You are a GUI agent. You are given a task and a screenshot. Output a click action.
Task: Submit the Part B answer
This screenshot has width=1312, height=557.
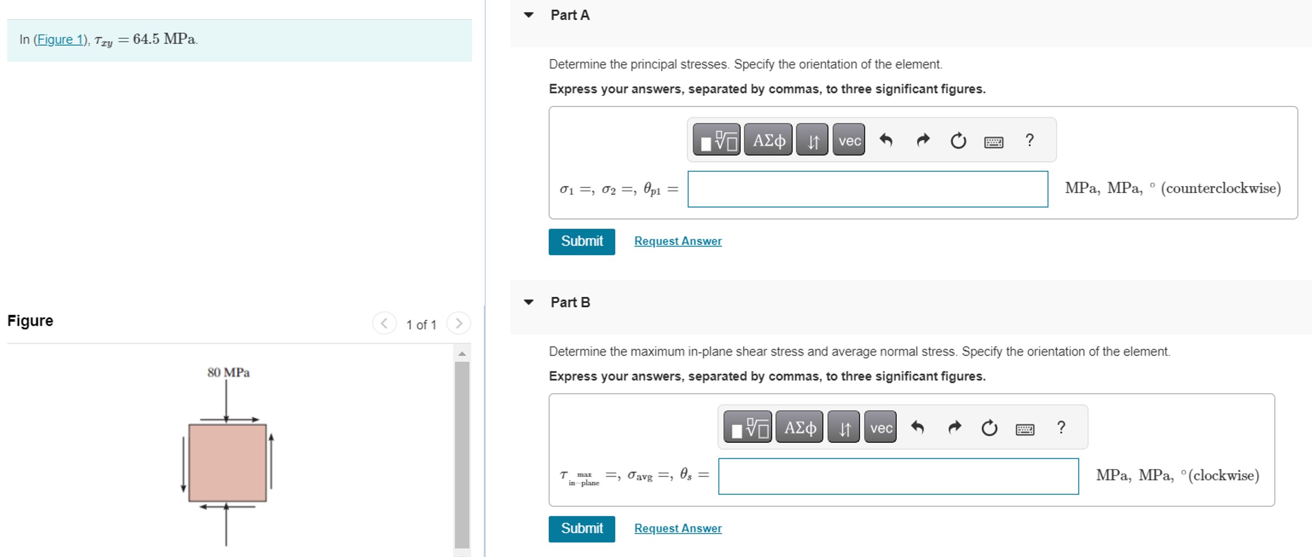[x=581, y=529]
